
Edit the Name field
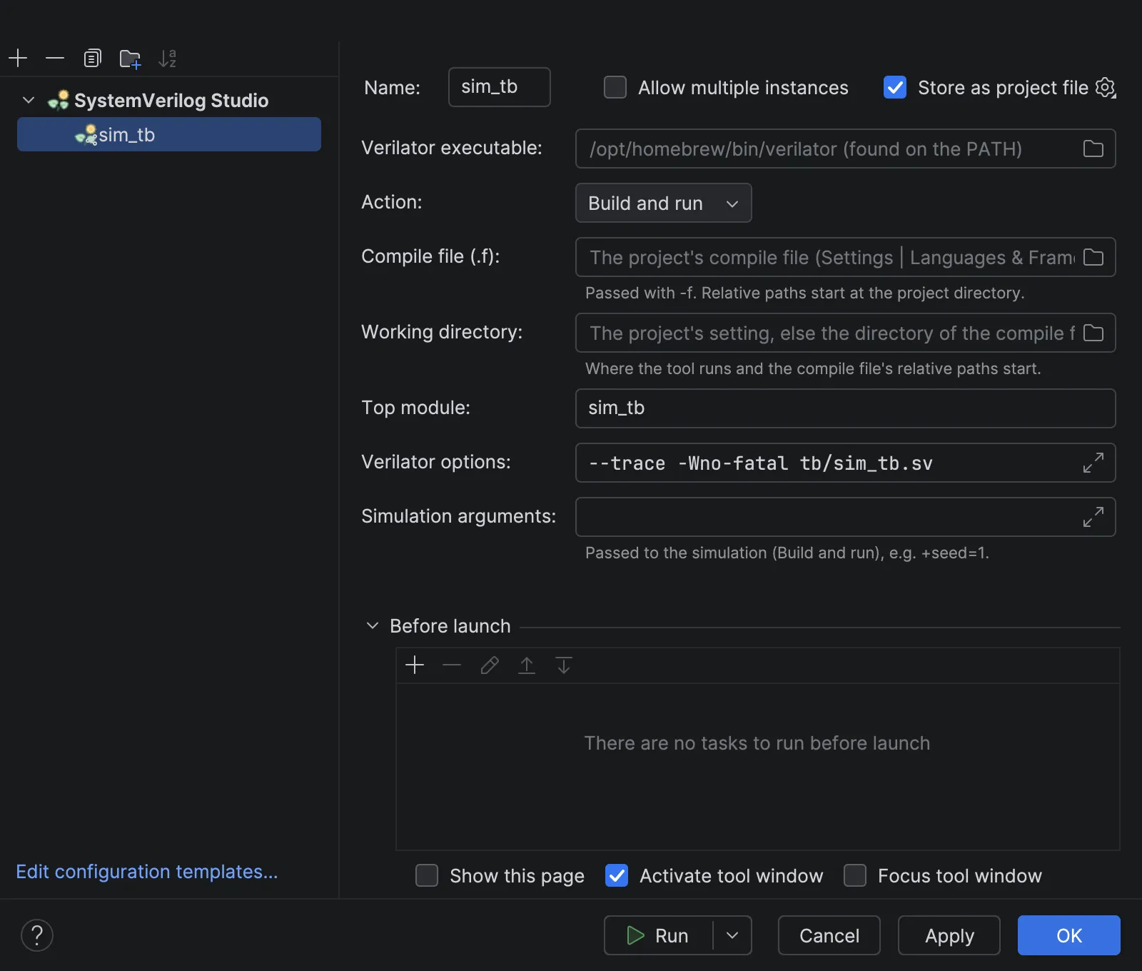pyautogui.click(x=500, y=87)
